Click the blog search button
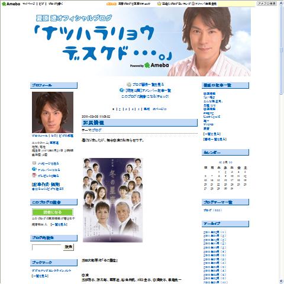284x284 pixels. [x=69, y=247]
